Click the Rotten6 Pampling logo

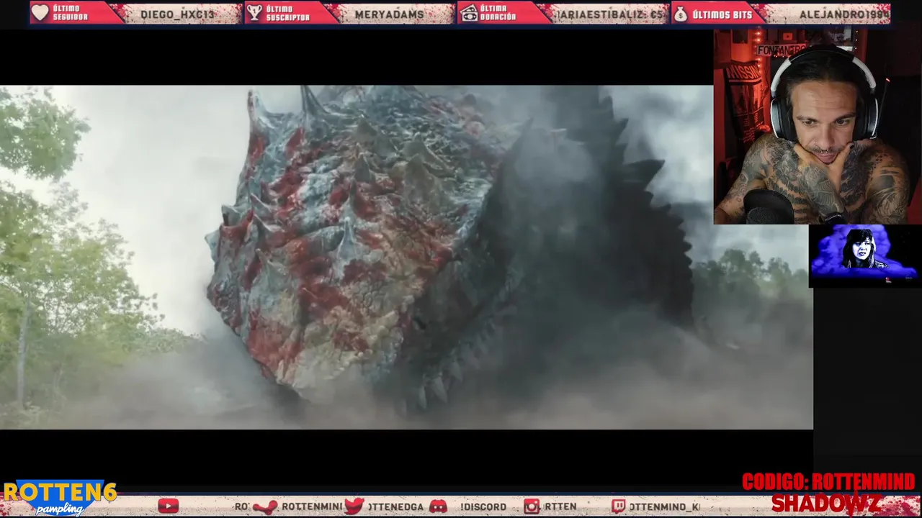pyautogui.click(x=59, y=497)
